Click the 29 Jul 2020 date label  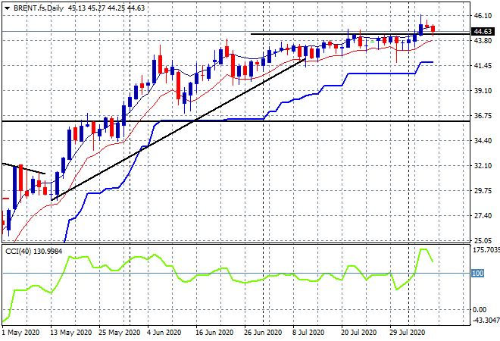pos(407,333)
